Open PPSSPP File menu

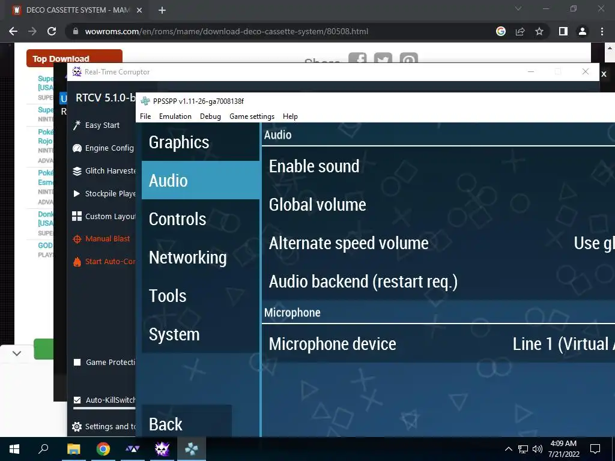(x=145, y=116)
